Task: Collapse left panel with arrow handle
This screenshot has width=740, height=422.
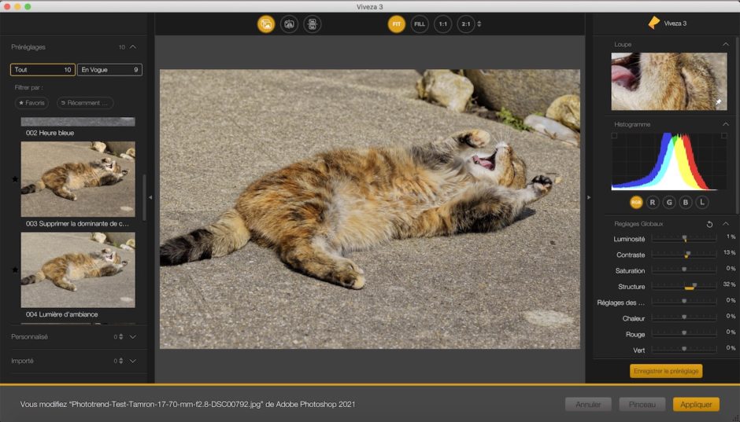Action: click(150, 197)
